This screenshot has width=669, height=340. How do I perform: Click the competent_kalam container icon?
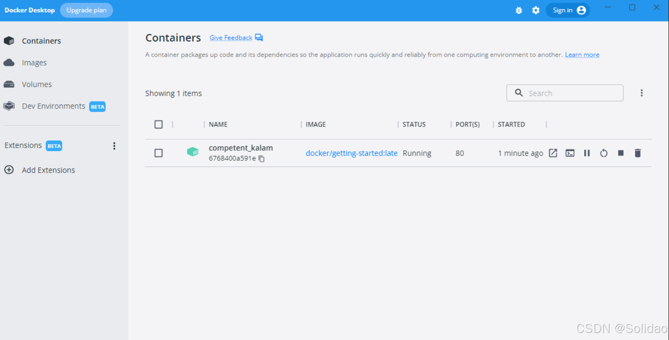tap(193, 152)
